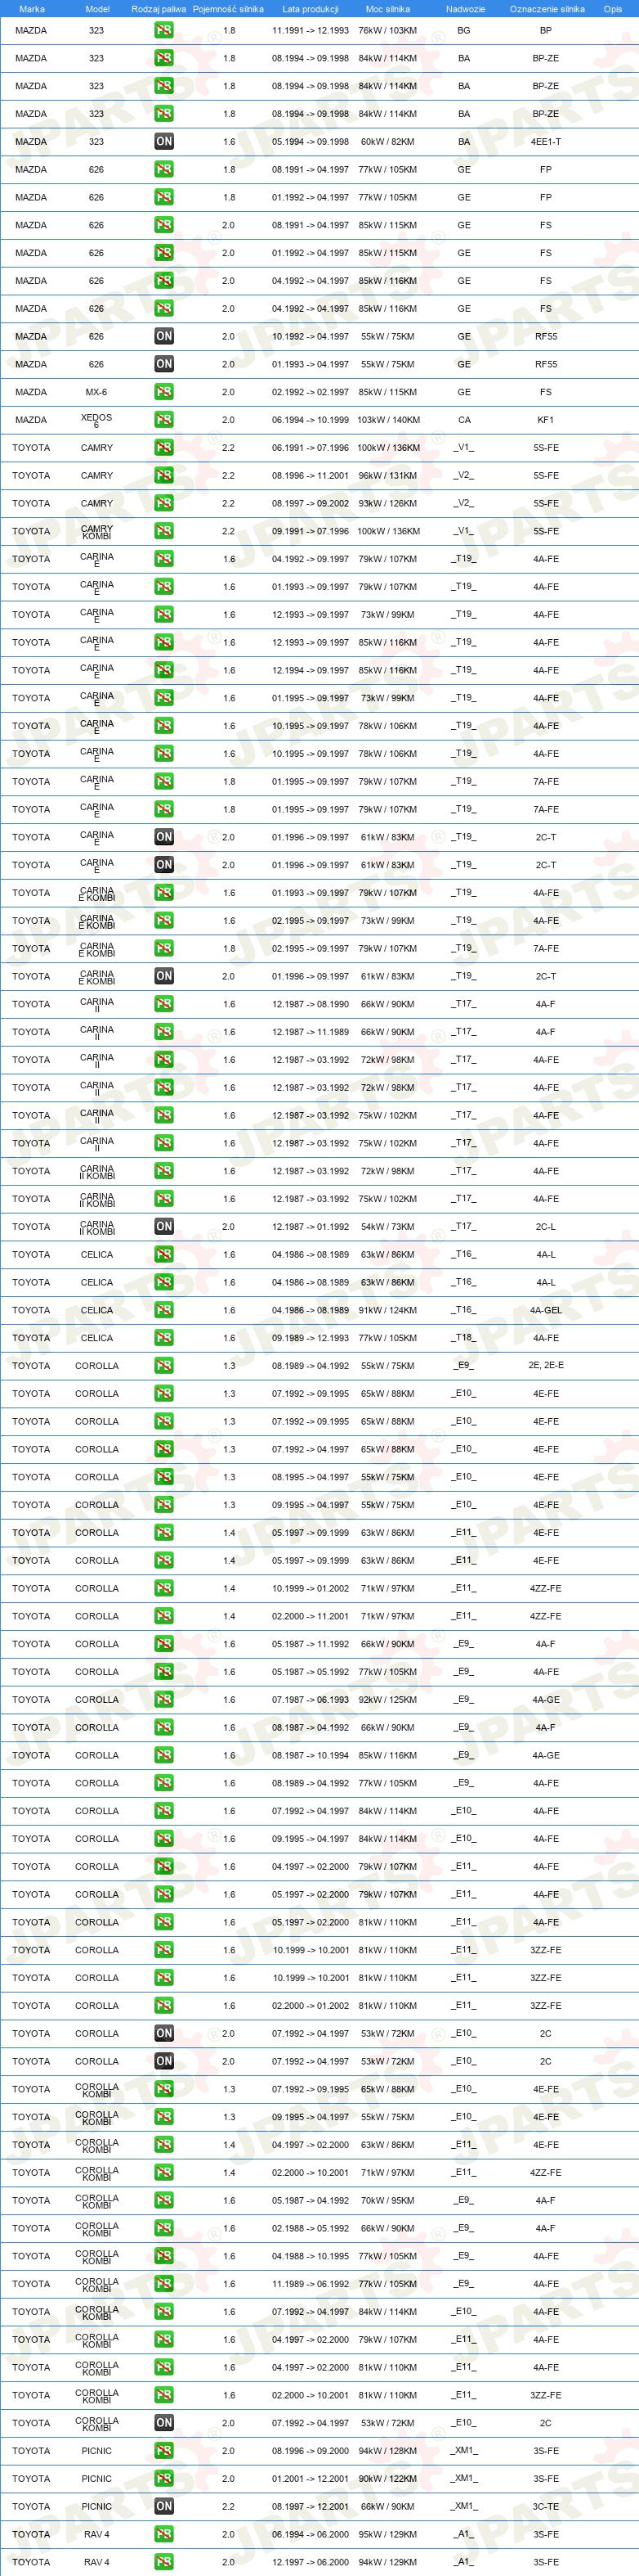
Task: Click petrol icon in Carina E Kombi 7A-FE row
Action: pos(163,948)
